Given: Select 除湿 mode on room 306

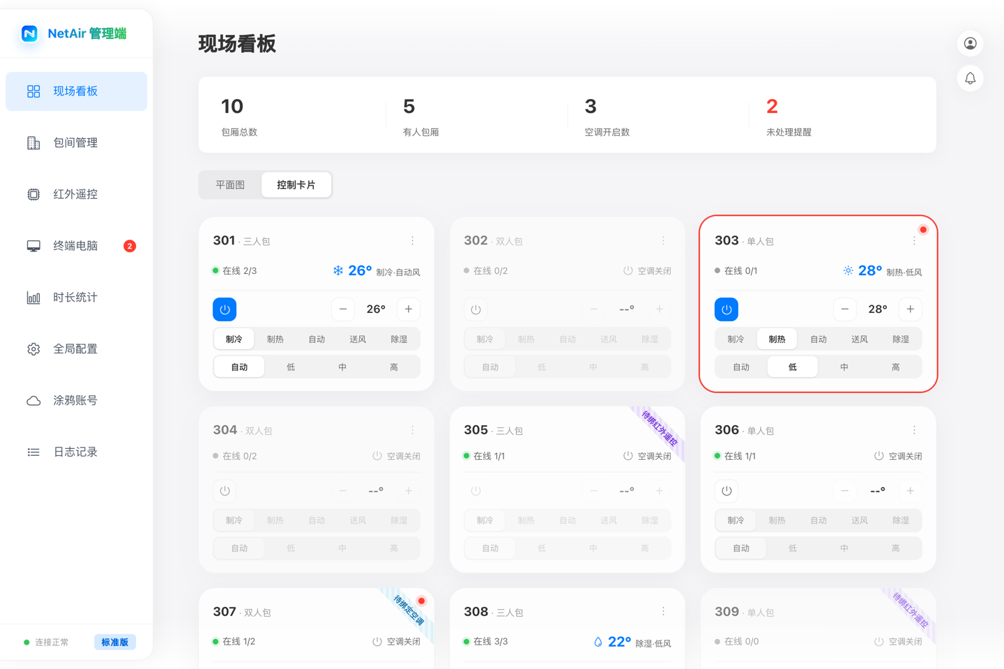Looking at the screenshot, I should 901,521.
